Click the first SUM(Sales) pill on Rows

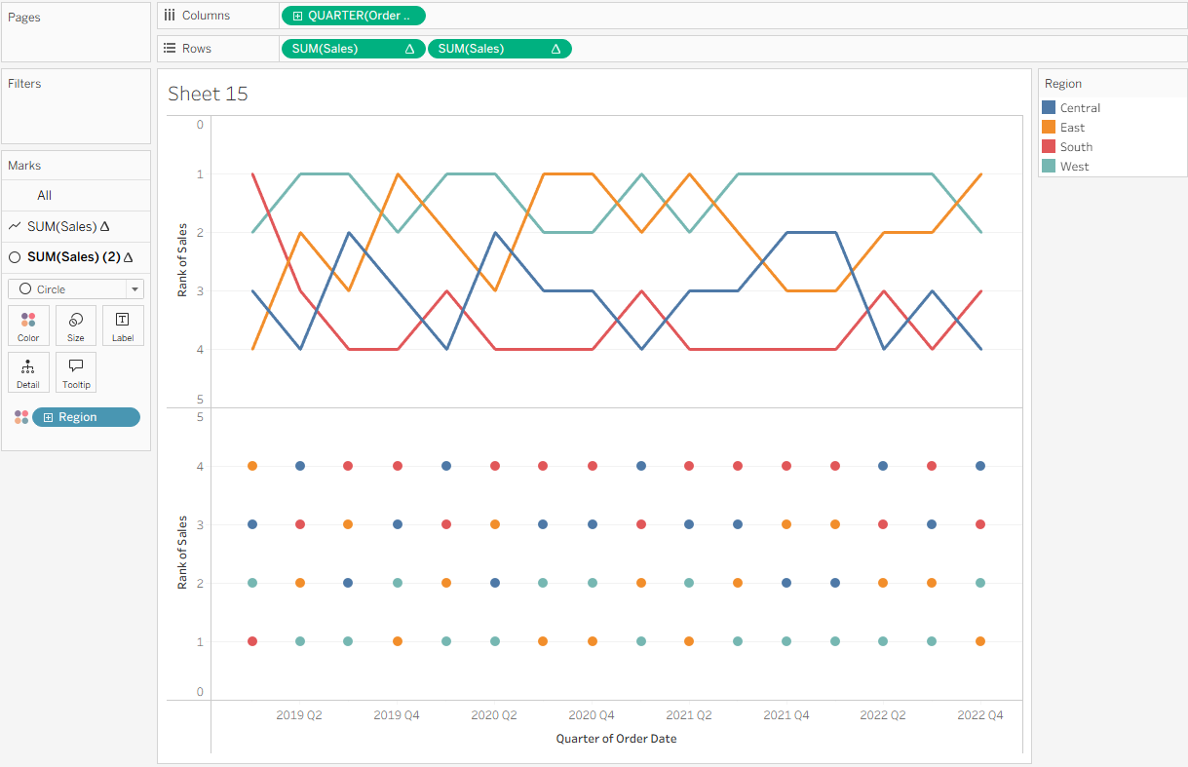coord(351,49)
